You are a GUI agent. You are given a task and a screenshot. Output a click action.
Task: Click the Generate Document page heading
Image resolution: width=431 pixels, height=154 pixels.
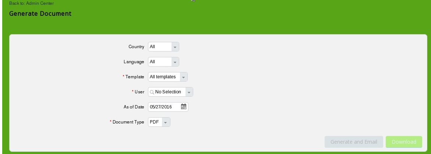[40, 14]
